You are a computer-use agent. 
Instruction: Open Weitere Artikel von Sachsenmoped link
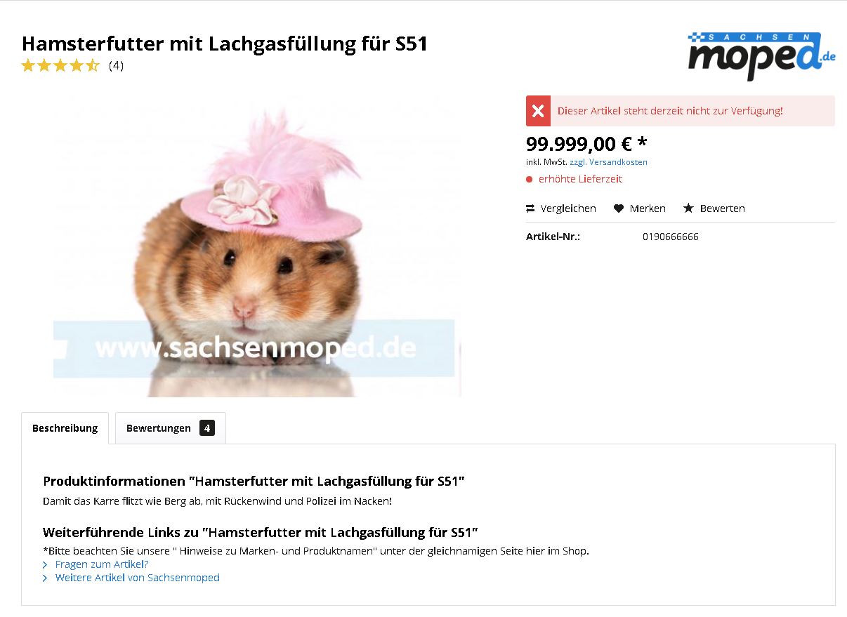point(138,578)
